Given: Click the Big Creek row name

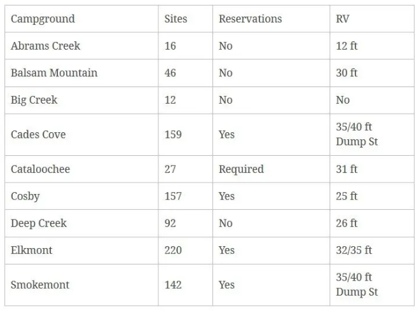Looking at the screenshot, I should [x=34, y=100].
